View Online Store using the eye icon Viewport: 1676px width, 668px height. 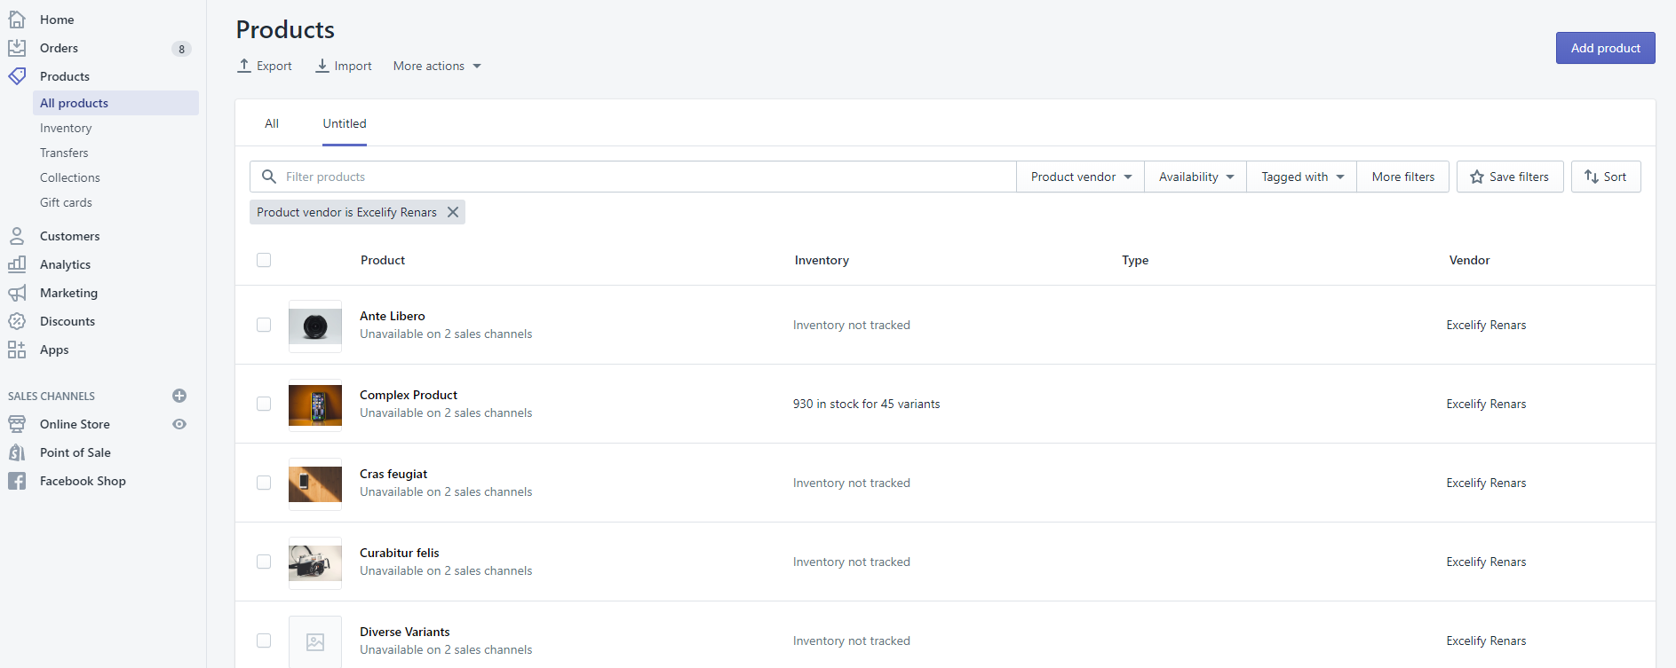[179, 424]
